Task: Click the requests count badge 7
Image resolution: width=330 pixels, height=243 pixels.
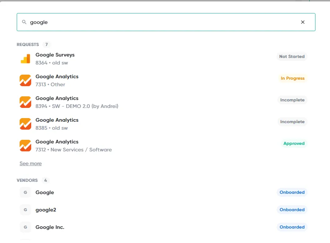Action: coord(46,45)
